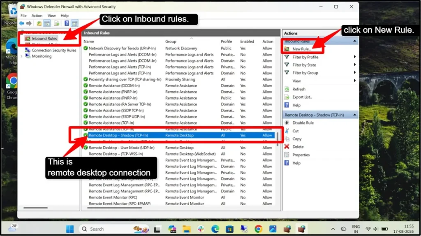Click the rules list horizontal scrollbar
The width and height of the screenshot is (421, 236).
pyautogui.click(x=115, y=208)
